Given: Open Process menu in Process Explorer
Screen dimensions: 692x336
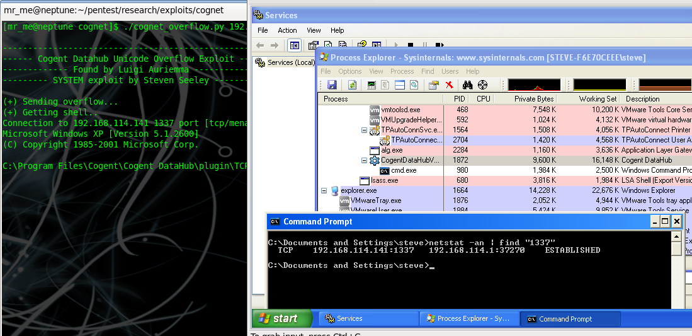Looking at the screenshot, I should (x=402, y=71).
